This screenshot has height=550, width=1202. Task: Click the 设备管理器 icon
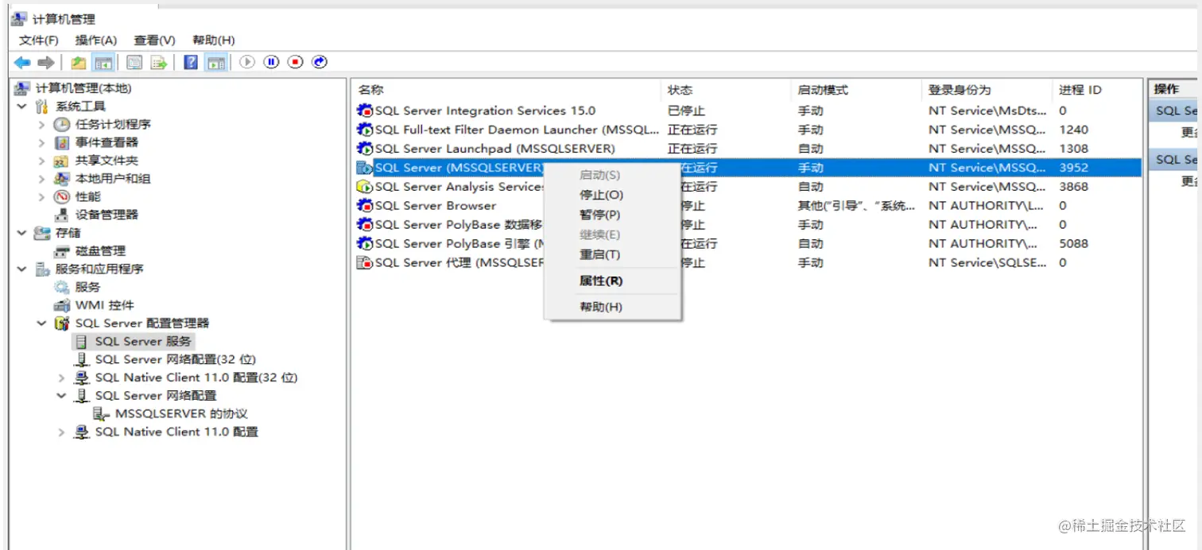(x=62, y=215)
